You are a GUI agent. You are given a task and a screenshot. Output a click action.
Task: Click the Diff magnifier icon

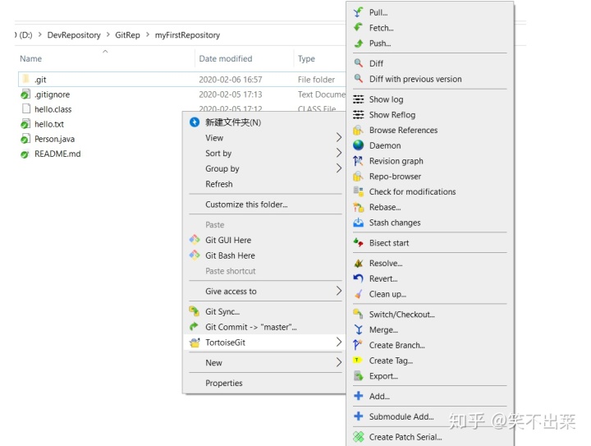(358, 63)
